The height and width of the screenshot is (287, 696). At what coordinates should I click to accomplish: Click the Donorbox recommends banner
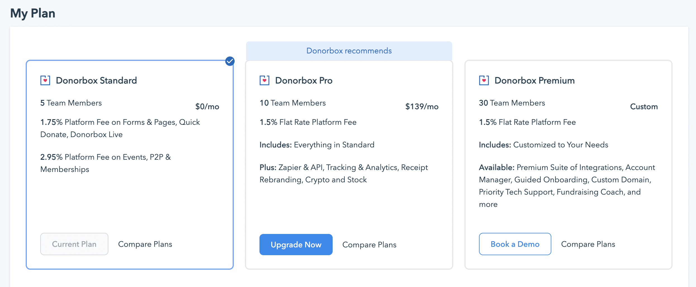(349, 51)
